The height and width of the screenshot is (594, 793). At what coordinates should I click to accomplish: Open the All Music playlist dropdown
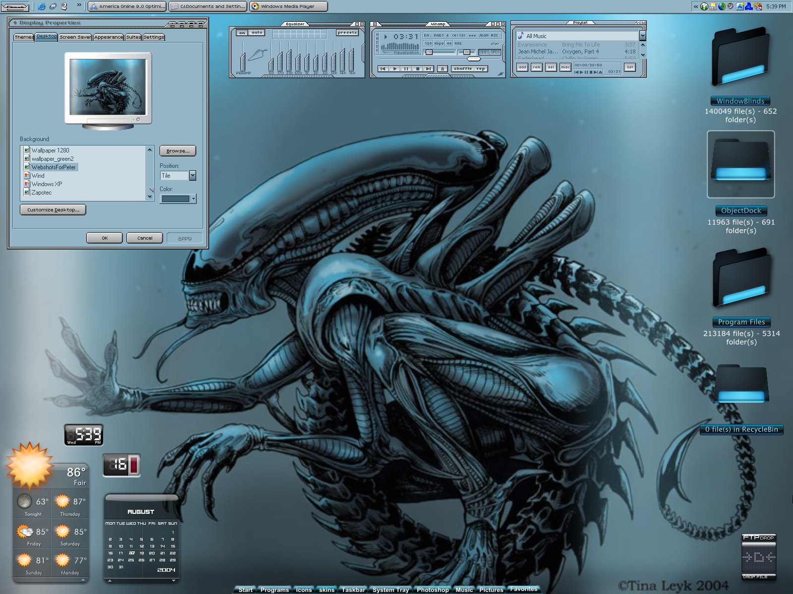coord(643,36)
